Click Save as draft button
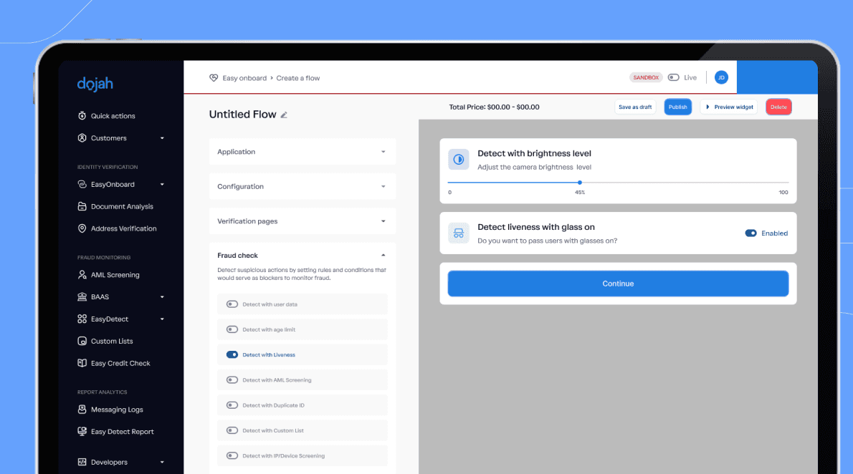Viewport: 853px width, 474px height. [x=635, y=107]
